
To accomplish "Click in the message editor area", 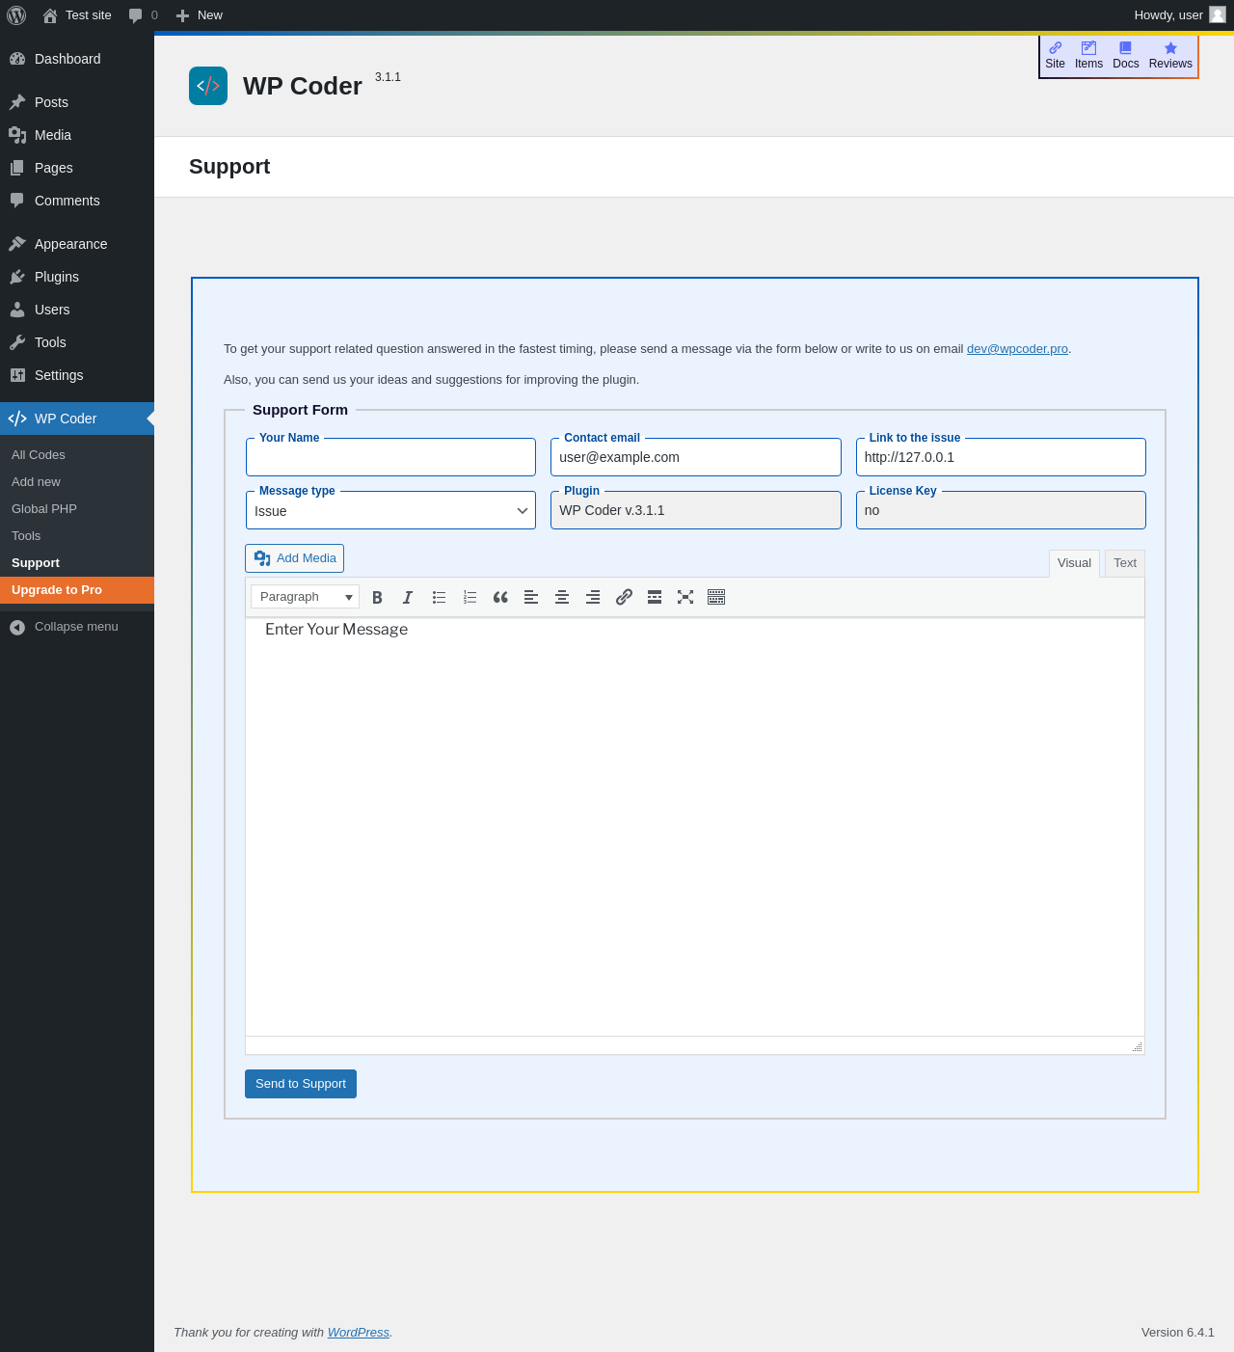I will 695,827.
